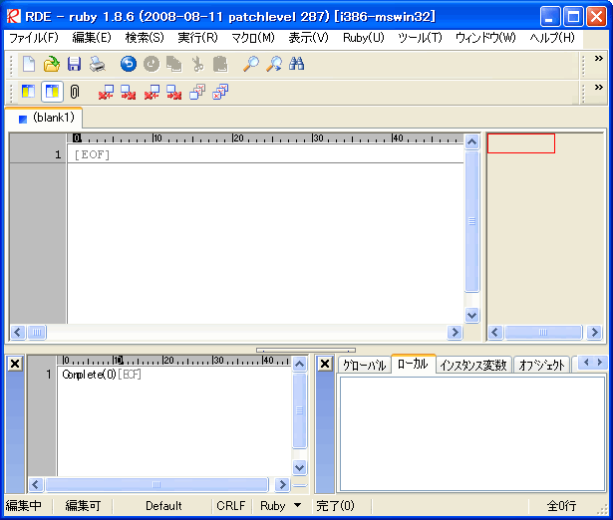The width and height of the screenshot is (613, 520).
Task: Click the paperclip icon in the second toolbar
Action: (x=75, y=93)
